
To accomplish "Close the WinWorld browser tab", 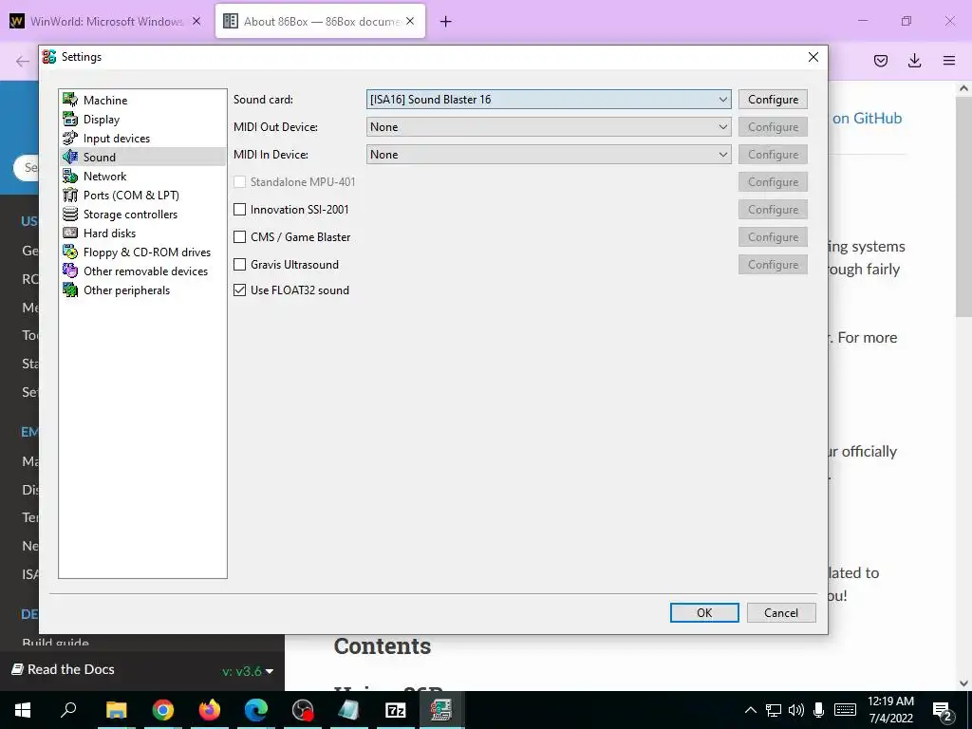I will coord(196,21).
